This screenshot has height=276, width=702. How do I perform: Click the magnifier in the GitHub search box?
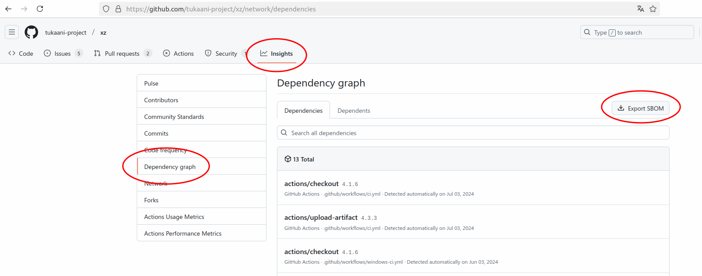click(x=587, y=32)
